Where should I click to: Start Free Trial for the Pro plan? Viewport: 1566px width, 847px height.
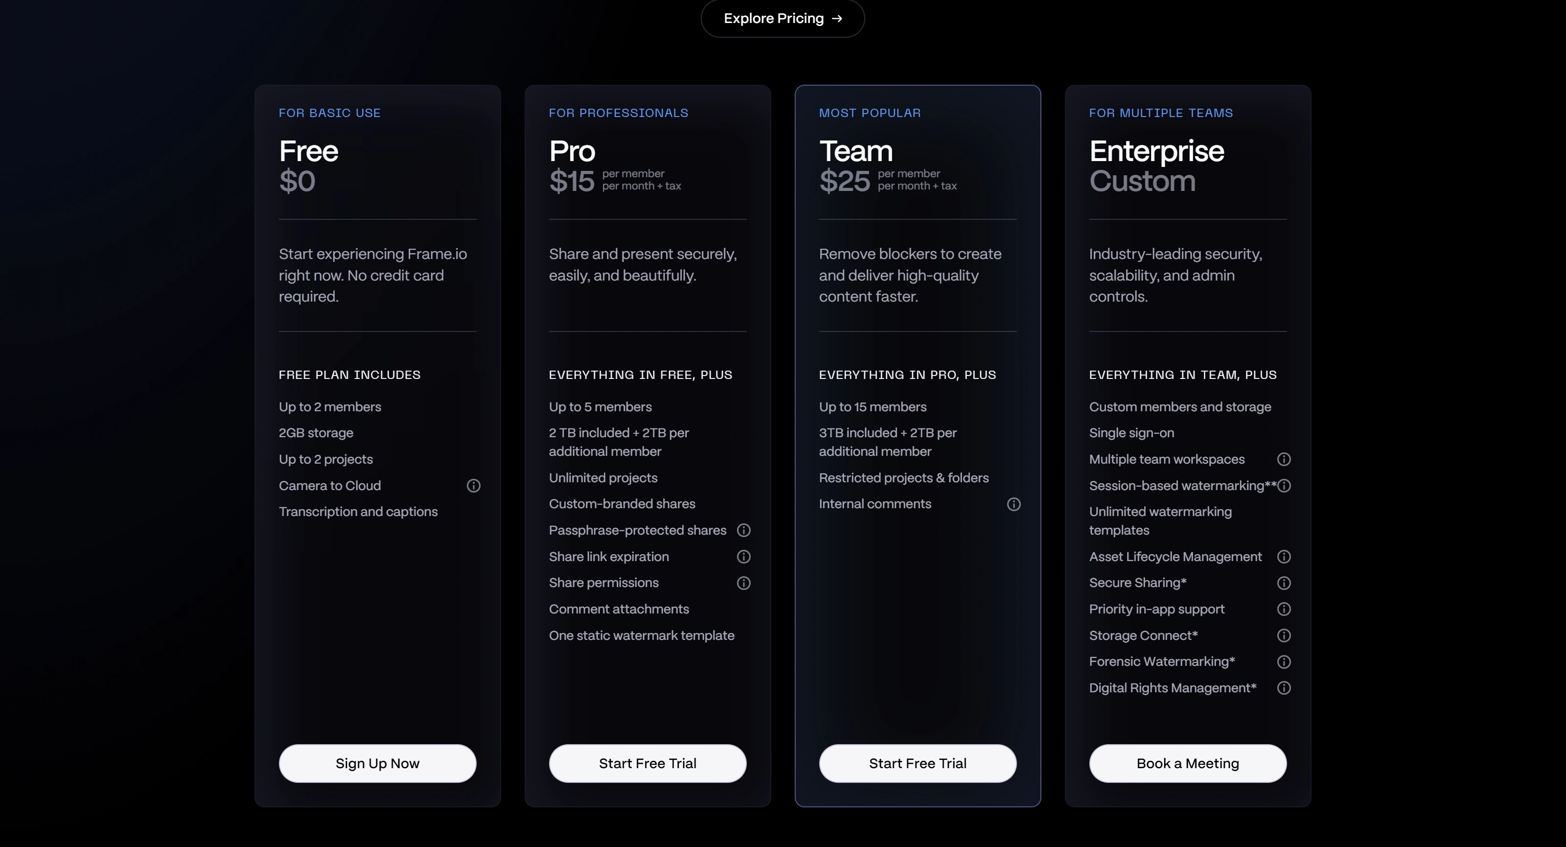point(647,763)
